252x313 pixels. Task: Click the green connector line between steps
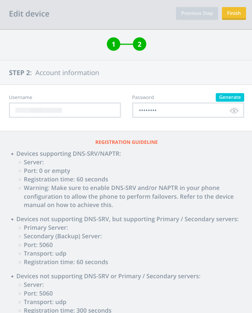coord(126,44)
